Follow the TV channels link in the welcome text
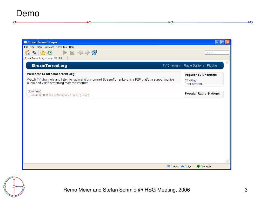This screenshot has width=266, height=199. click(x=45, y=79)
